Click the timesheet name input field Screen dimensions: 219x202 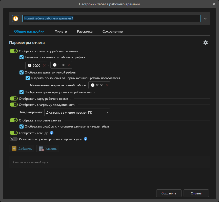click(111, 18)
